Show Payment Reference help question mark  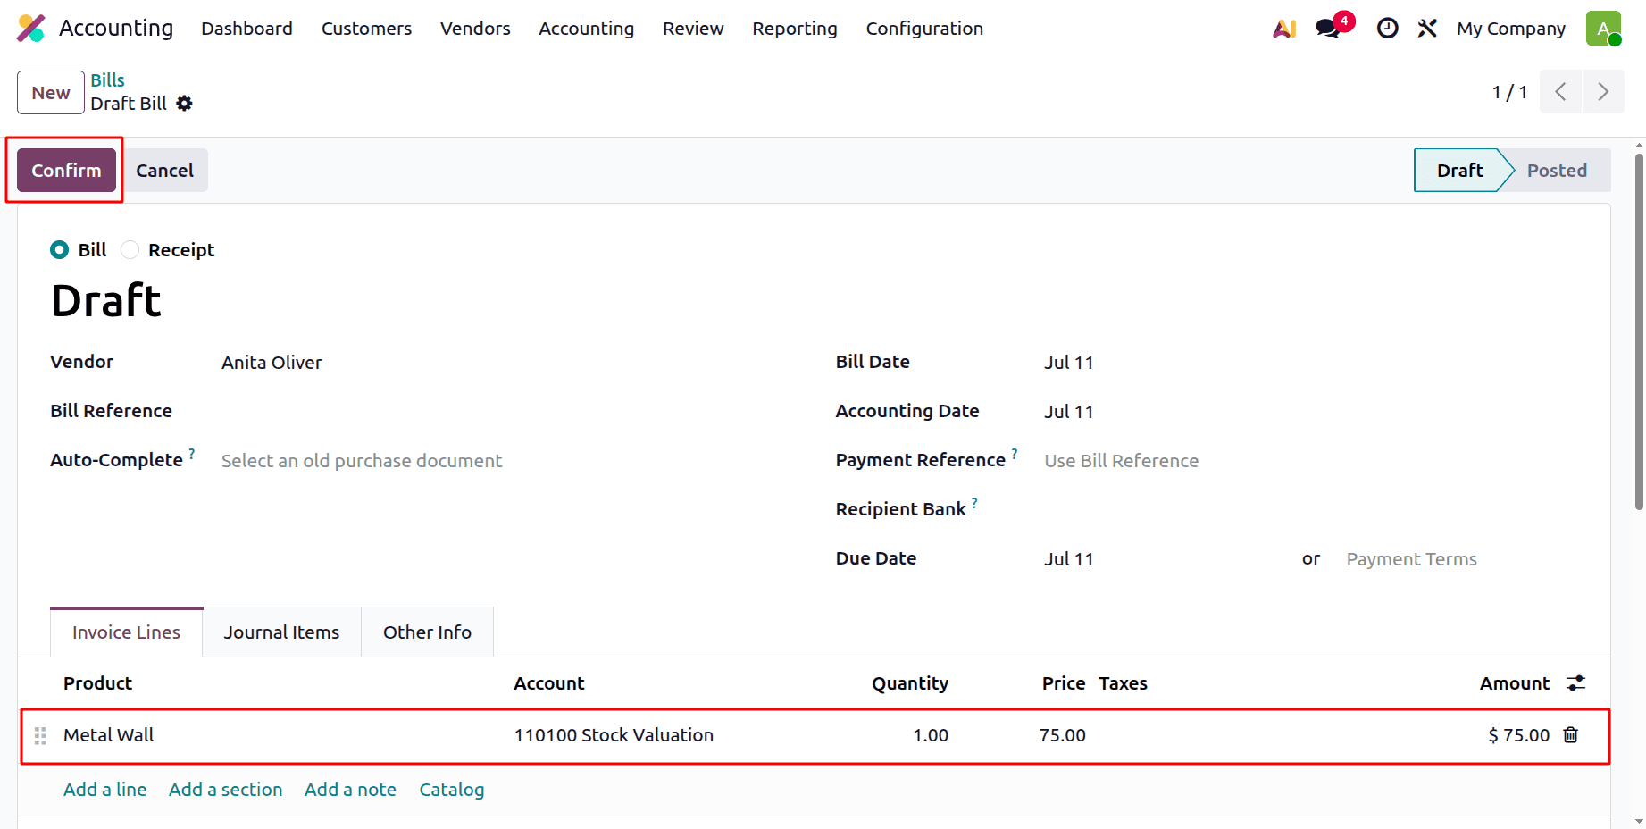[x=1015, y=453]
